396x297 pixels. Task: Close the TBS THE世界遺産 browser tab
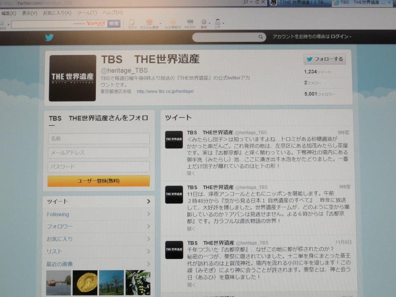(x=389, y=2)
